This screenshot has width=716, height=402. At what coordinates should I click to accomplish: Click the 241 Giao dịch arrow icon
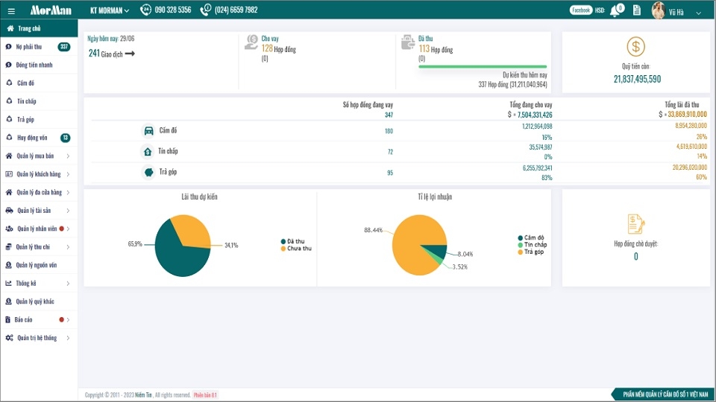(x=130, y=54)
